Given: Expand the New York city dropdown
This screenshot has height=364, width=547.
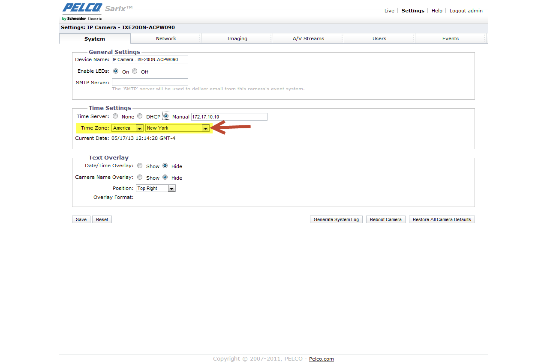Looking at the screenshot, I should tap(177, 128).
